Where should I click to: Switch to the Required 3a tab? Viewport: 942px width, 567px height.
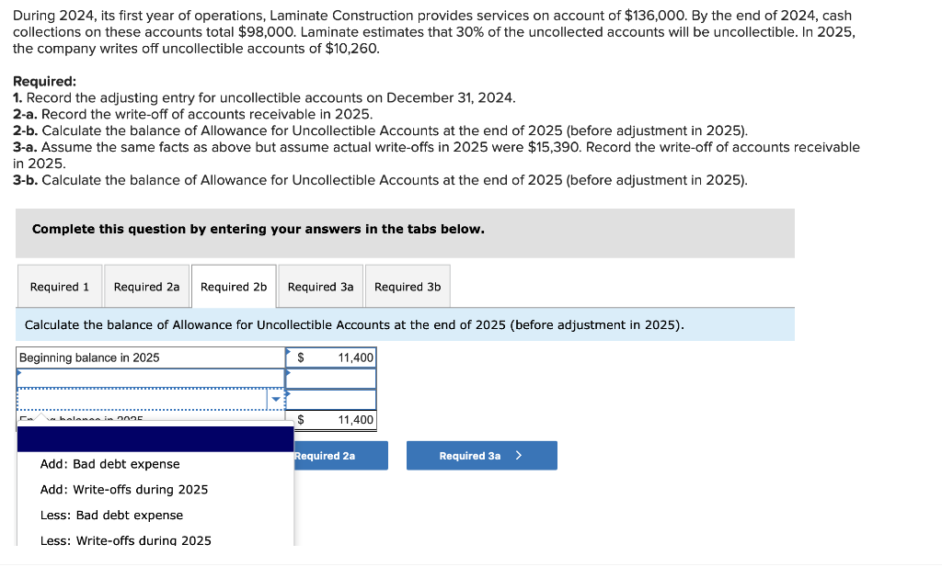[x=320, y=286]
